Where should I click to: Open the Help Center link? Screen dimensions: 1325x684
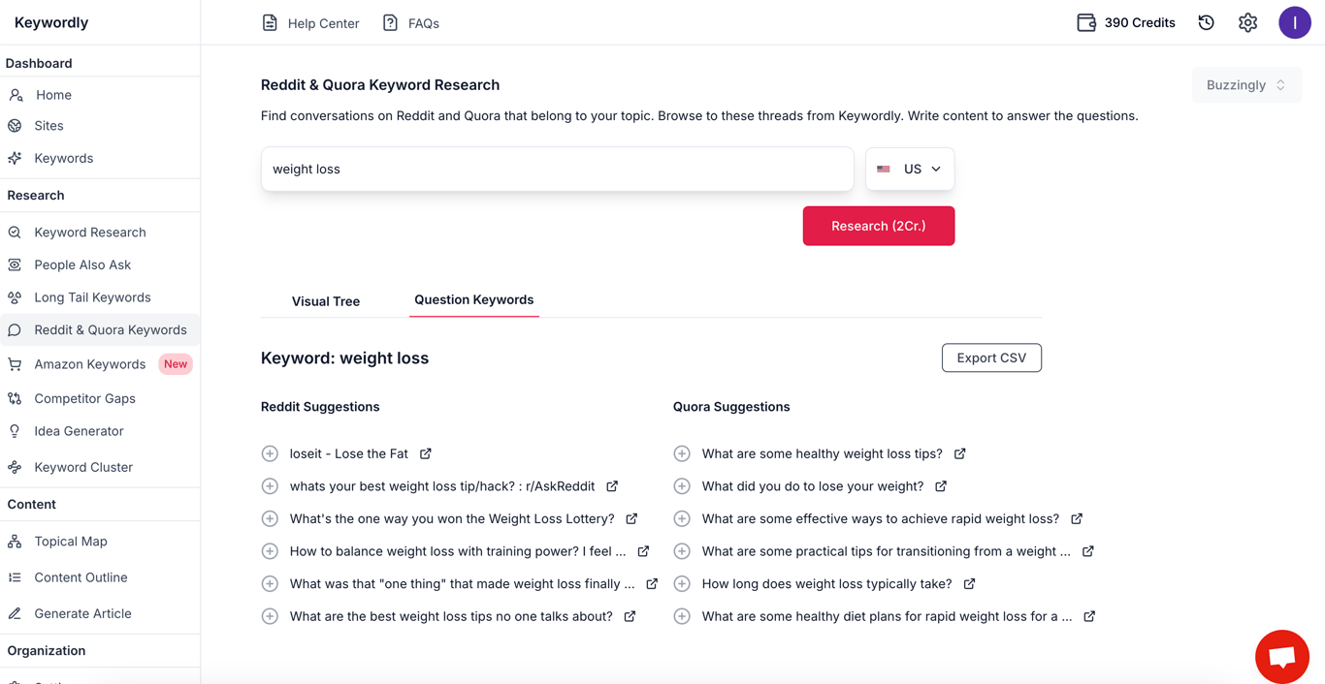[310, 23]
